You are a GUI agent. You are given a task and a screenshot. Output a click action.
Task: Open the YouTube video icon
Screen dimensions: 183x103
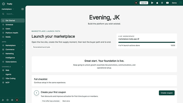point(167,3)
